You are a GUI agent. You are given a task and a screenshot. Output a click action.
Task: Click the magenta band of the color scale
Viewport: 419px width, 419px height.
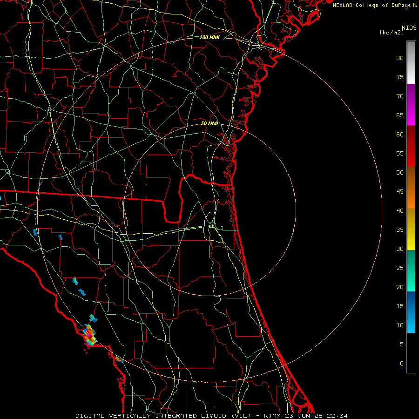411,104
